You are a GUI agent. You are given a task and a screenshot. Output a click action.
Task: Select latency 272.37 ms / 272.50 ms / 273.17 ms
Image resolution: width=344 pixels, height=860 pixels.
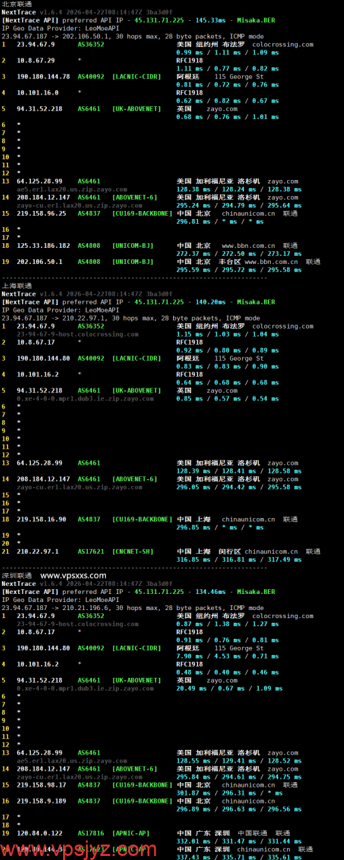tap(239, 253)
